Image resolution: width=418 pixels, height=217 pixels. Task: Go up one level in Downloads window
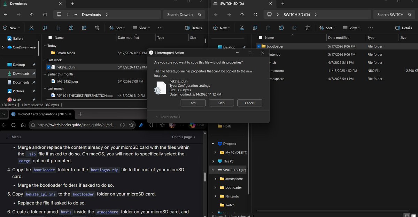pyautogui.click(x=32, y=15)
